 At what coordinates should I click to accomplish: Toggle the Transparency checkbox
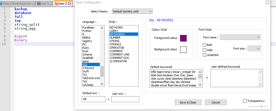245,101
